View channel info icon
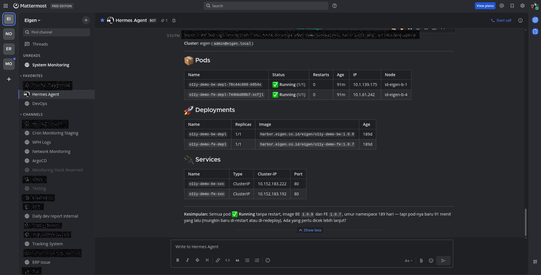Screen dimensions: 541x275 pos(520,20)
